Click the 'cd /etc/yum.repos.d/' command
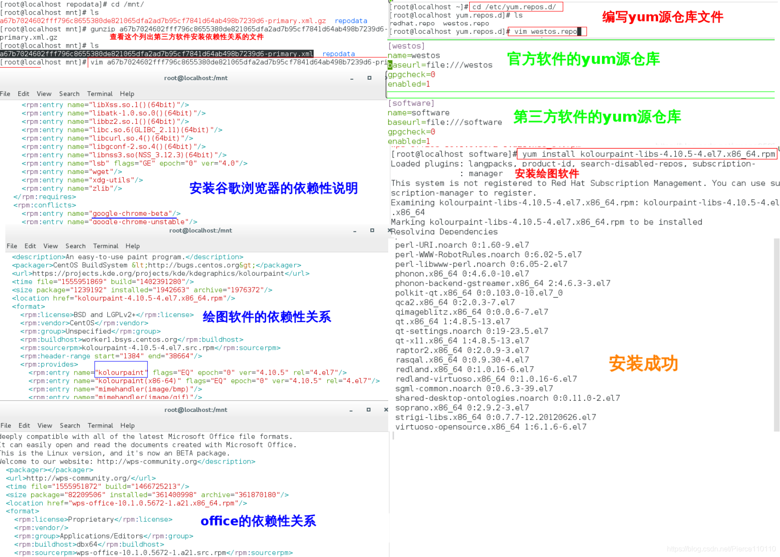The height and width of the screenshot is (557, 780). [x=514, y=7]
